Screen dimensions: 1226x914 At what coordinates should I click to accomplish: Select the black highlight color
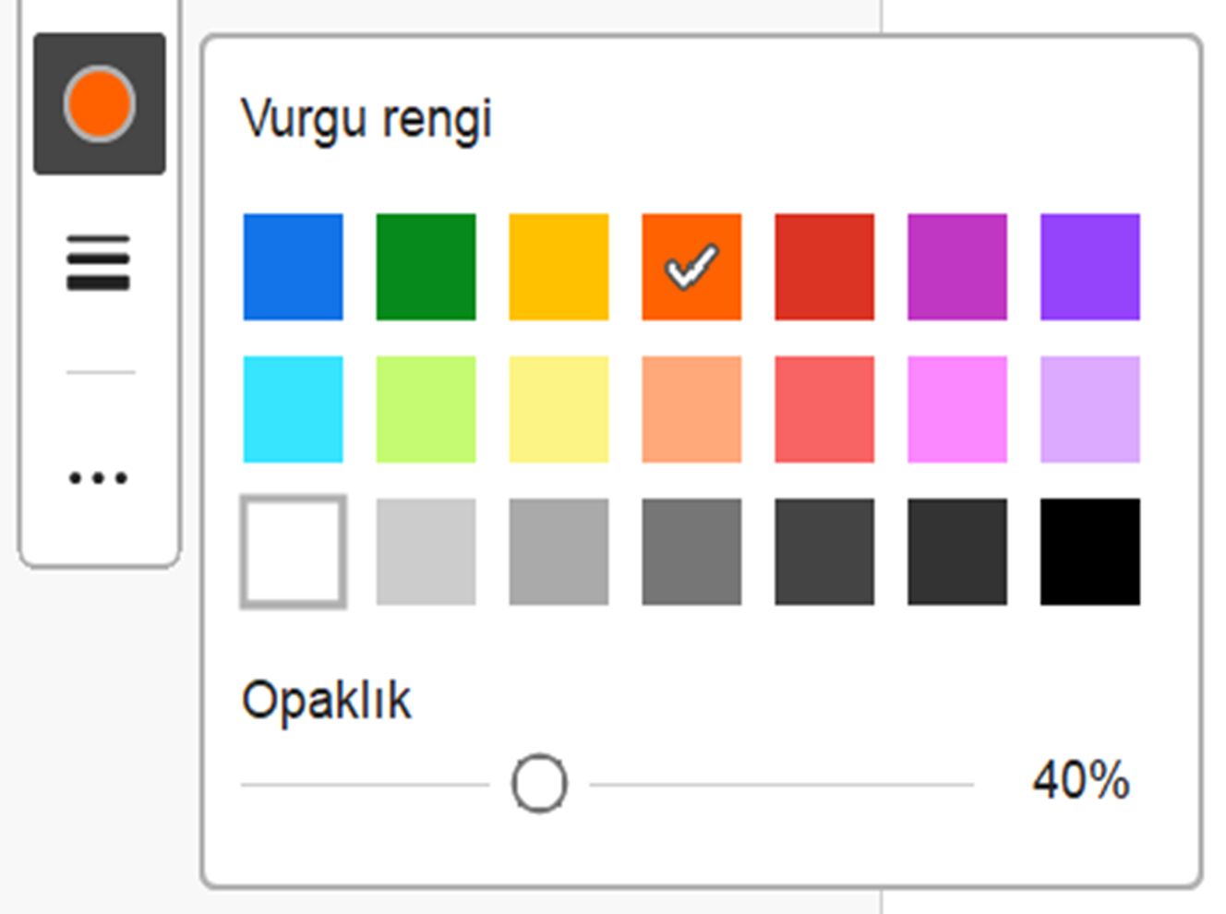(x=1089, y=551)
